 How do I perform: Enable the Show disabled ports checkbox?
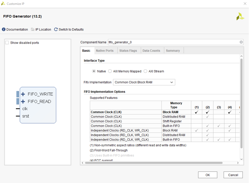tap(7, 43)
